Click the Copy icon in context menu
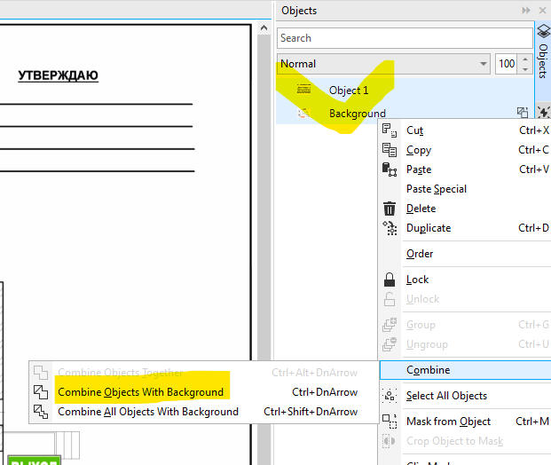Image resolution: width=551 pixels, height=465 pixels. (x=390, y=150)
